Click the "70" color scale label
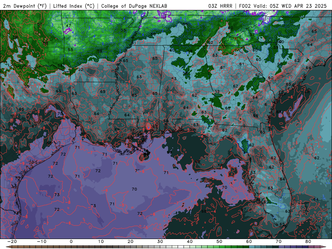The width and height of the screenshot is (332, 249). [278, 242]
